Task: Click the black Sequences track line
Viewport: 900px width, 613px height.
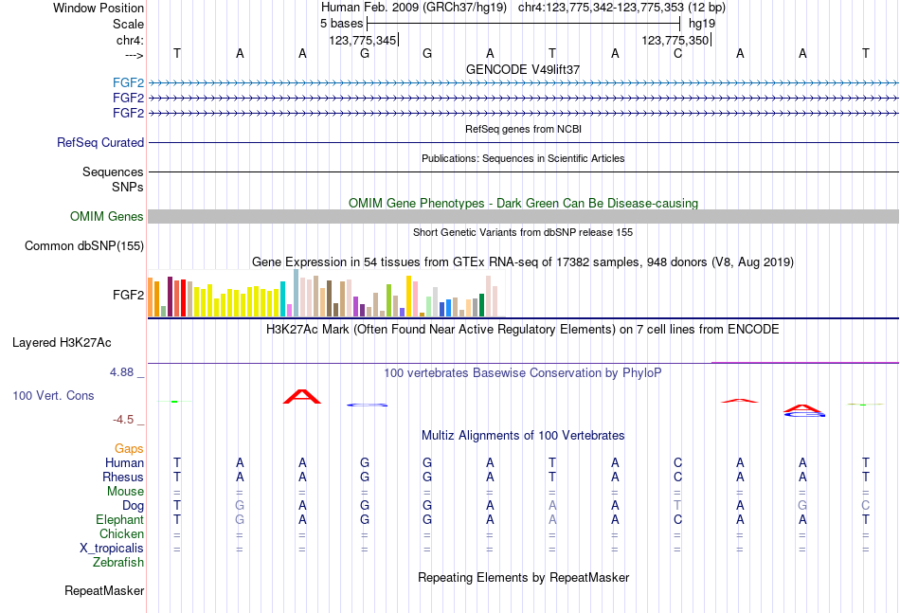Action: [x=523, y=171]
